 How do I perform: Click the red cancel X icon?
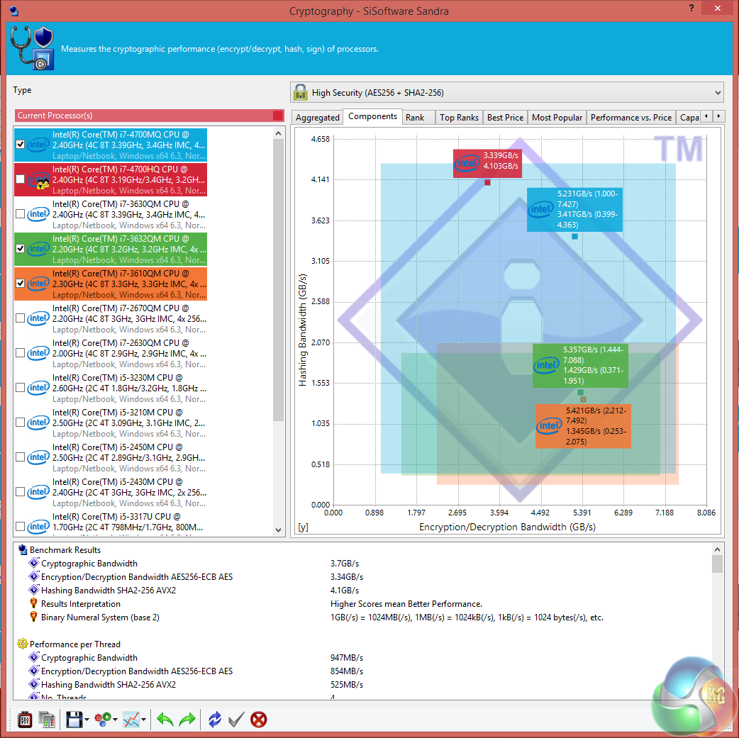258,720
